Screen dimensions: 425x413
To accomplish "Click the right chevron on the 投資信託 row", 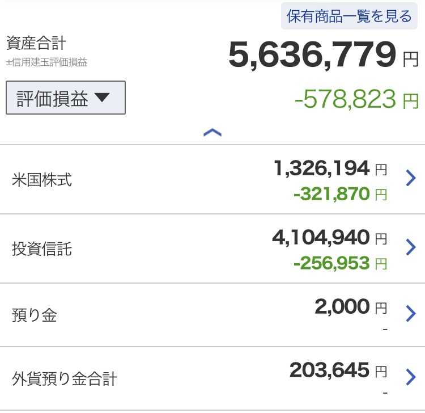I will point(411,247).
